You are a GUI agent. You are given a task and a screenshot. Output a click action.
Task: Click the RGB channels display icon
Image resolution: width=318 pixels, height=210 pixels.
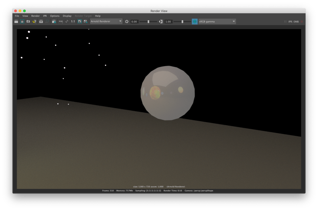click(61, 21)
